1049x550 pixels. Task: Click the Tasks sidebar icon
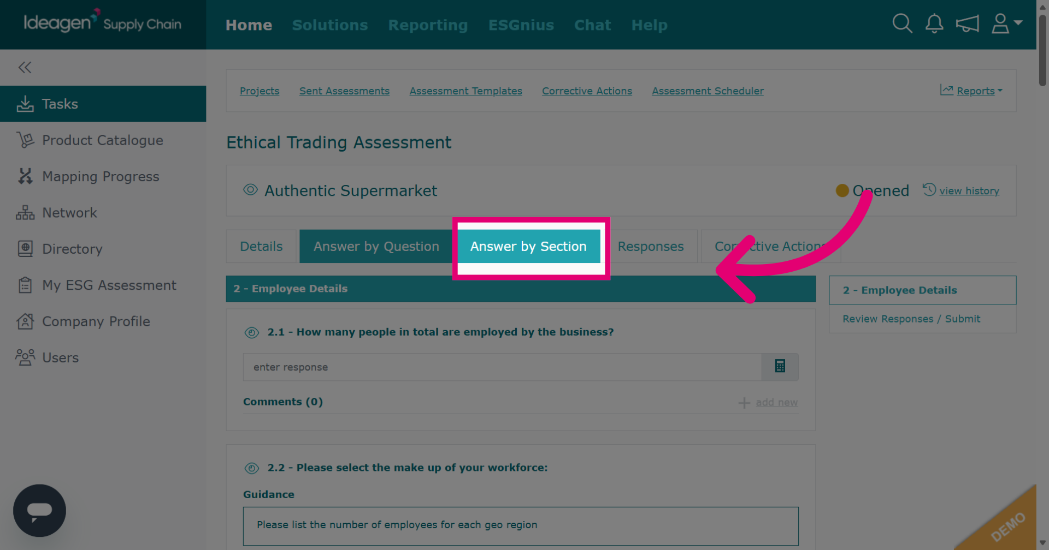[25, 104]
